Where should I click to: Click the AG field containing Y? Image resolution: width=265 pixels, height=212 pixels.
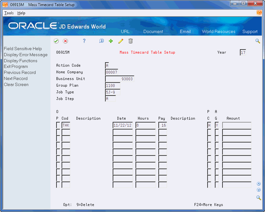click(x=217, y=125)
